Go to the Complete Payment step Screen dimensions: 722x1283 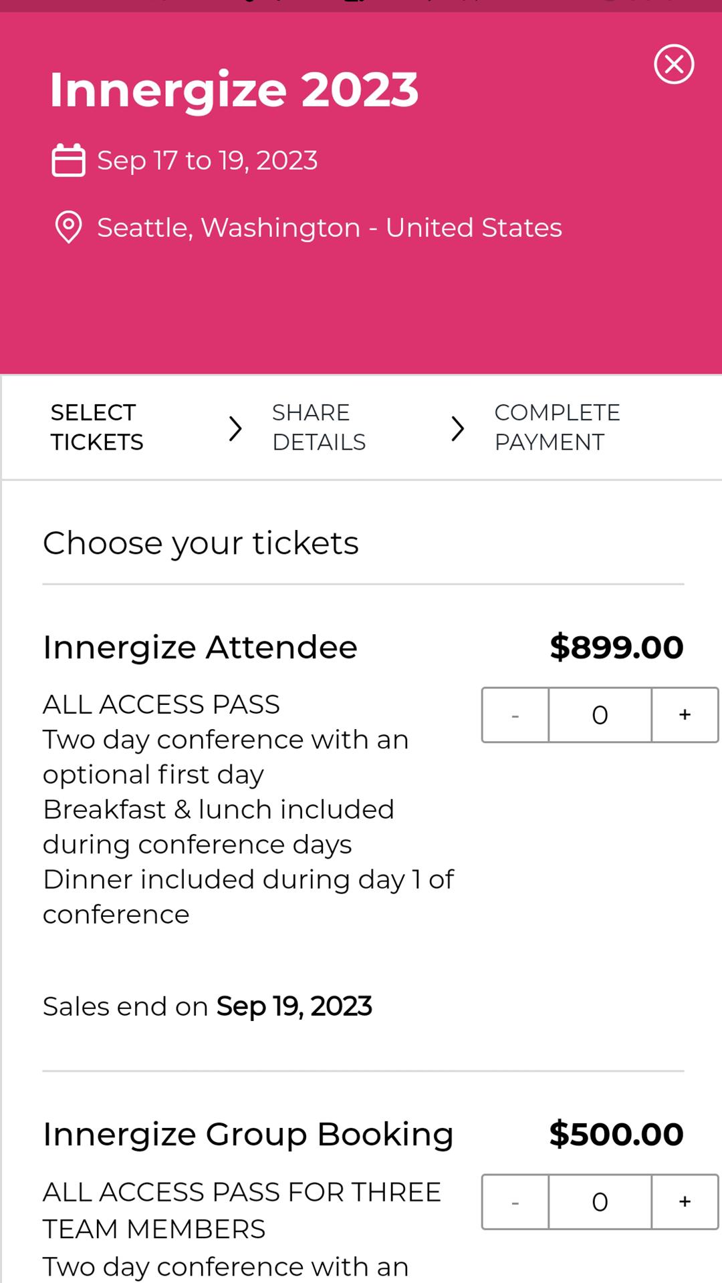pyautogui.click(x=558, y=428)
